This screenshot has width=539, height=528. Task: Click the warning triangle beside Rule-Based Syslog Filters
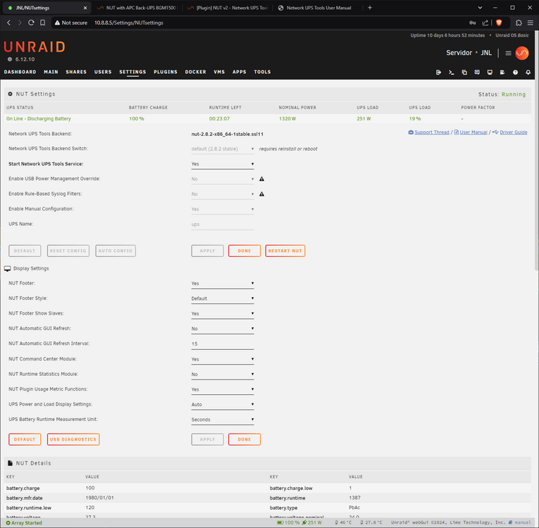[x=261, y=194]
